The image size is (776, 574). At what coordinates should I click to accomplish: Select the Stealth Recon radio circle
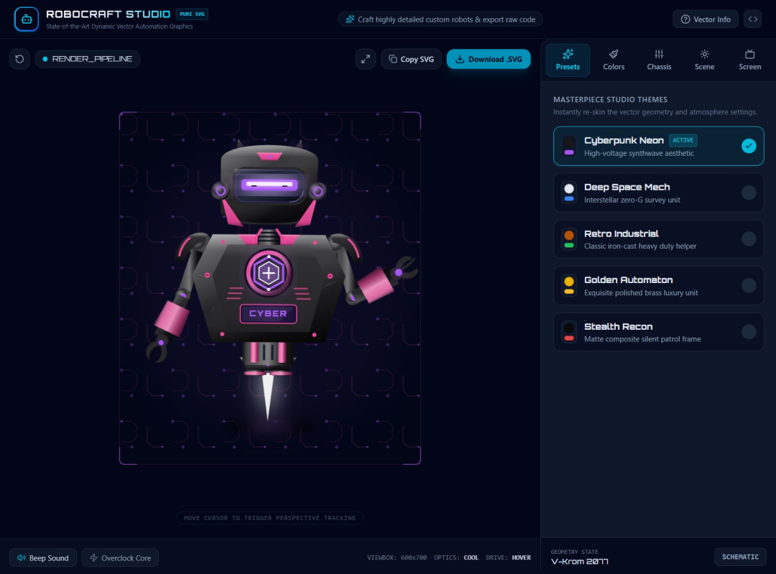tap(748, 331)
